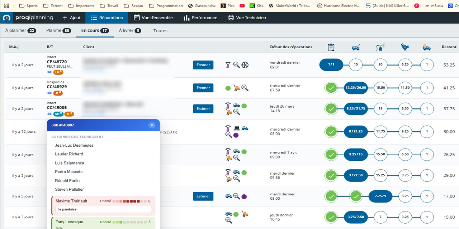Click parts cart icon in CC/48929 row

pos(236,88)
